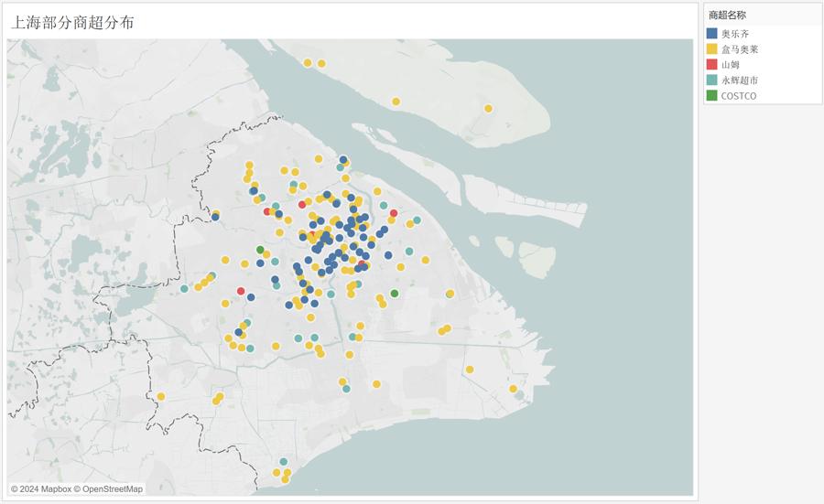Viewport: 824px width, 504px height.
Task: Select the red 山姆 legend color swatch
Action: [711, 65]
